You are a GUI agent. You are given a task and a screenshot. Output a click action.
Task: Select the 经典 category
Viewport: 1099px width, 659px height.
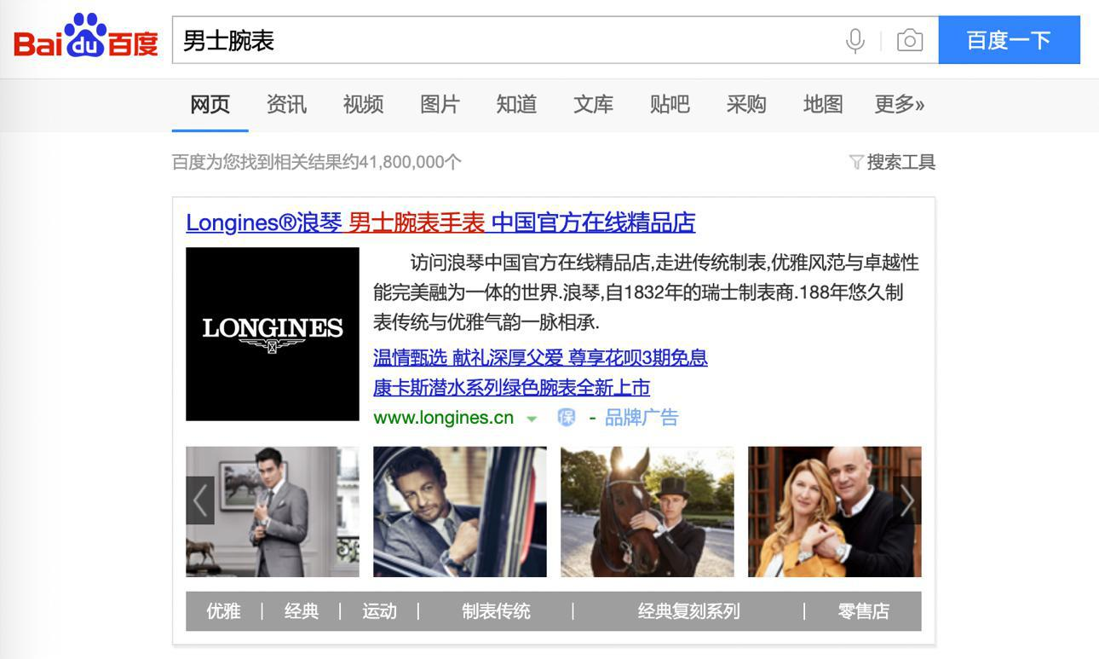[x=301, y=611]
